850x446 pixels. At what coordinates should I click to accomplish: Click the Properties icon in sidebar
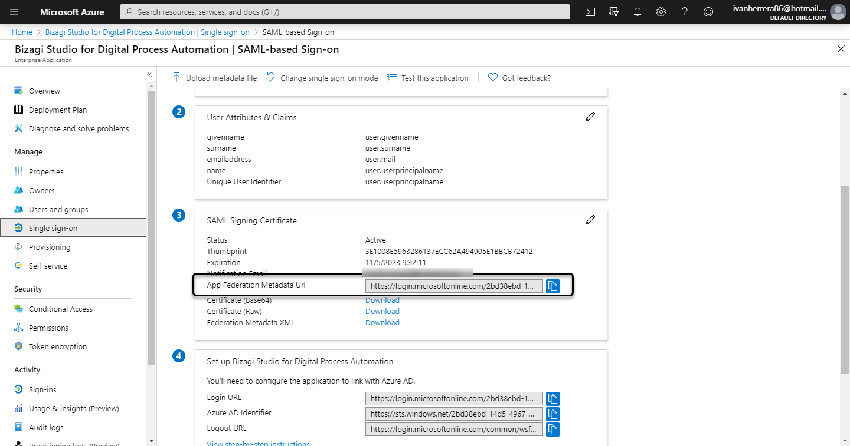click(18, 171)
